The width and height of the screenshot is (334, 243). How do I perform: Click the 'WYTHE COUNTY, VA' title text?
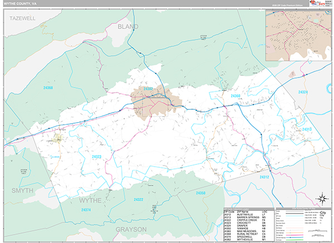21,3
